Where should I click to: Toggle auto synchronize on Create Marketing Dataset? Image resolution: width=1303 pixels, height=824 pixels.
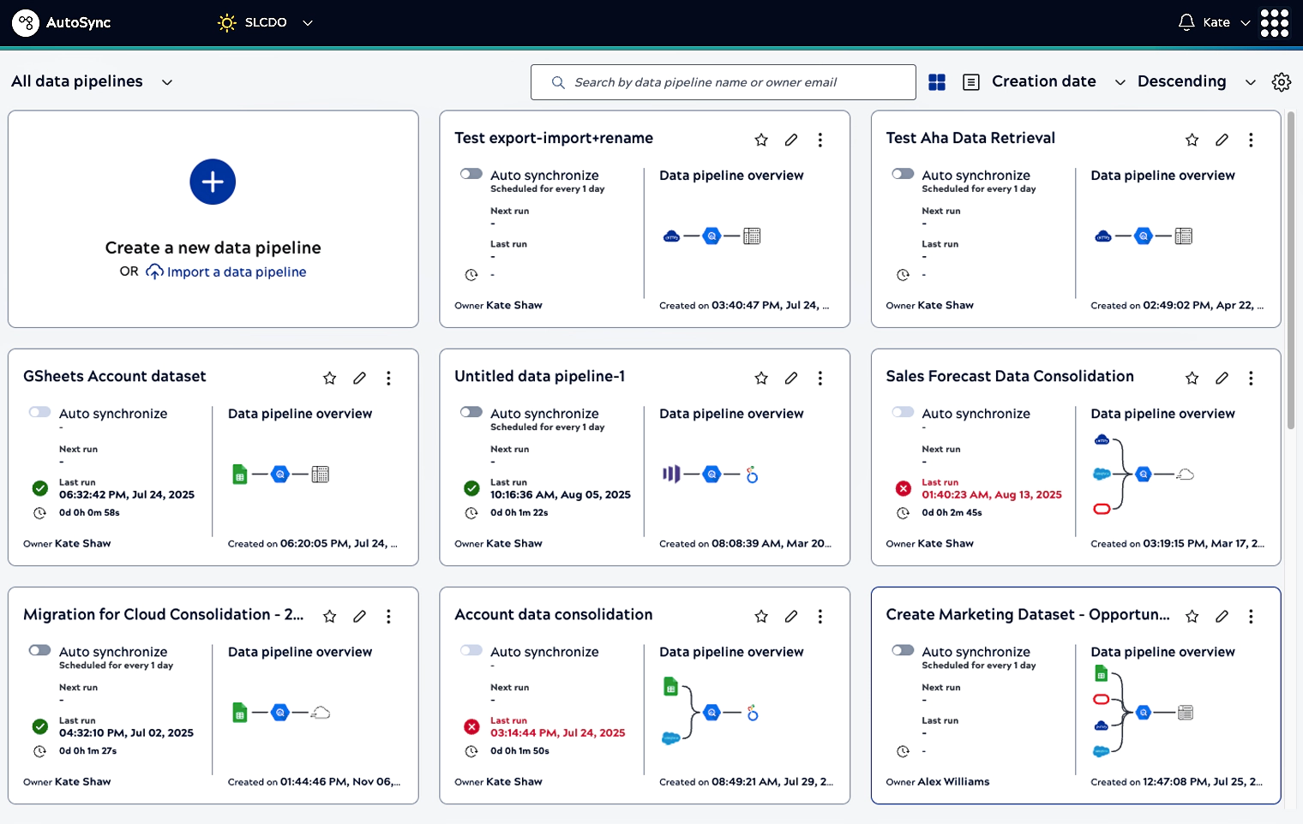pyautogui.click(x=903, y=650)
